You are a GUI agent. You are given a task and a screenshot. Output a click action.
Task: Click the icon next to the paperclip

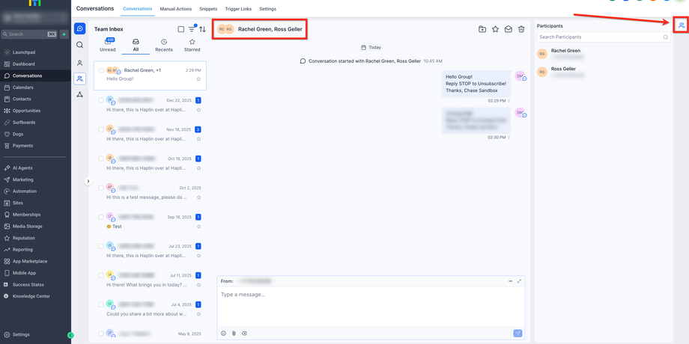pyautogui.click(x=244, y=334)
